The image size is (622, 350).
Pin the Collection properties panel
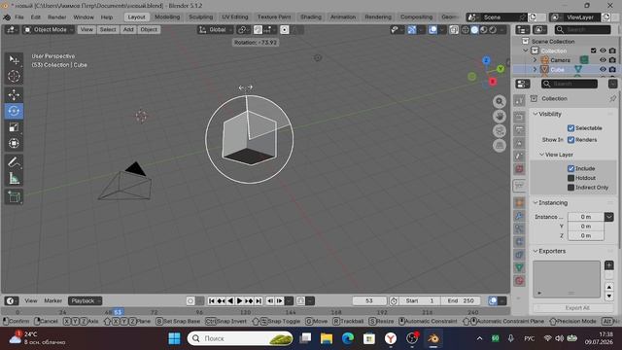pyautogui.click(x=613, y=98)
